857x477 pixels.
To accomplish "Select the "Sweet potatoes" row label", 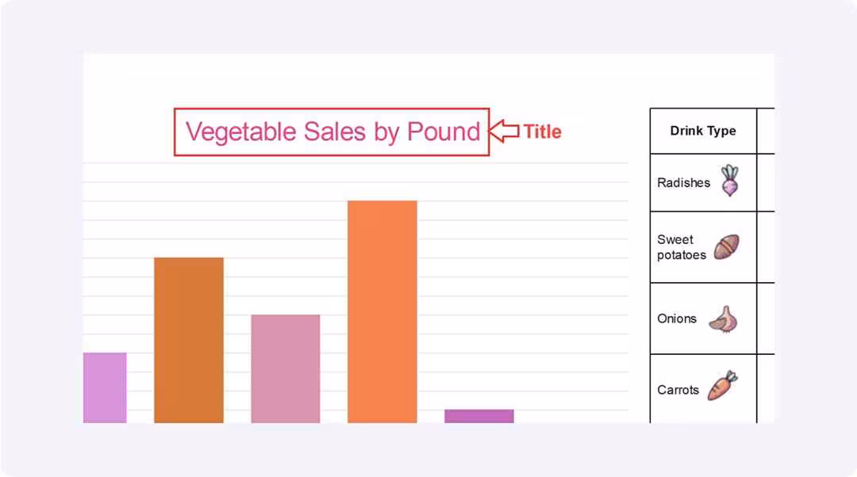I will tap(681, 247).
